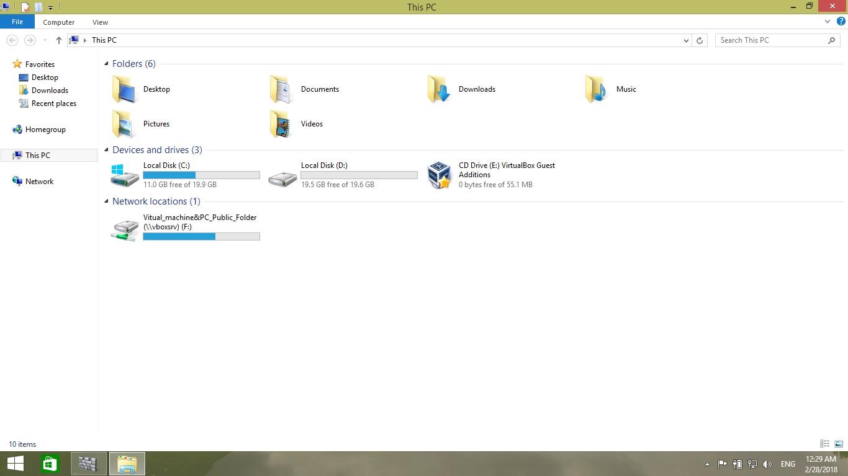This screenshot has width=848, height=476.
Task: Select Homegroup in the sidebar
Action: click(x=45, y=129)
